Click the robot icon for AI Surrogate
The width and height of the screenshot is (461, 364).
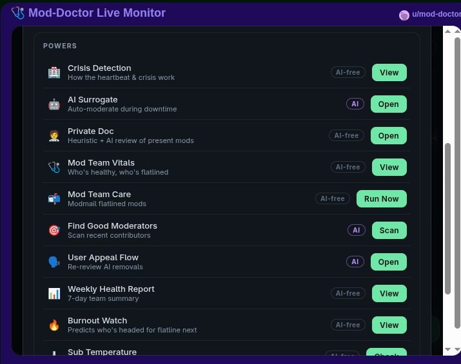[x=54, y=104]
